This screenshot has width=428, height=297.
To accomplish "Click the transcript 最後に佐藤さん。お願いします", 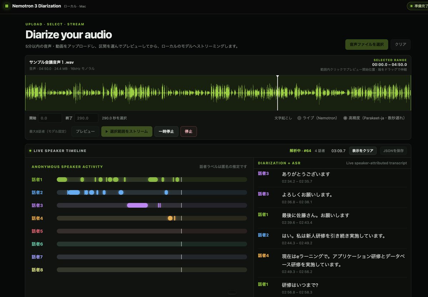I will pyautogui.click(x=316, y=215).
